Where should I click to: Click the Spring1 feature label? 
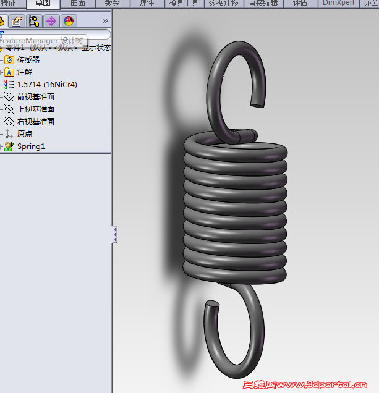(31, 146)
